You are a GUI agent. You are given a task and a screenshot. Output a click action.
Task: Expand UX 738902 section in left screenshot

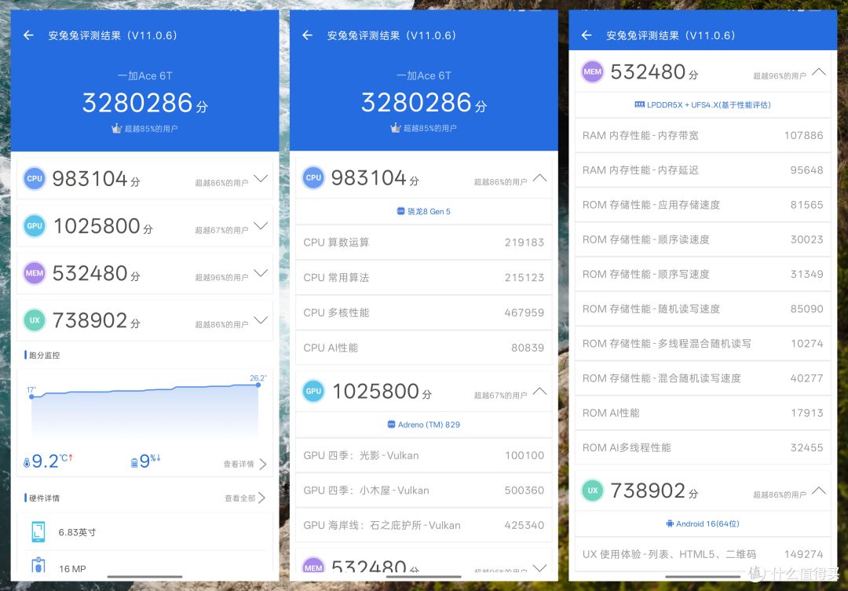pos(261,319)
